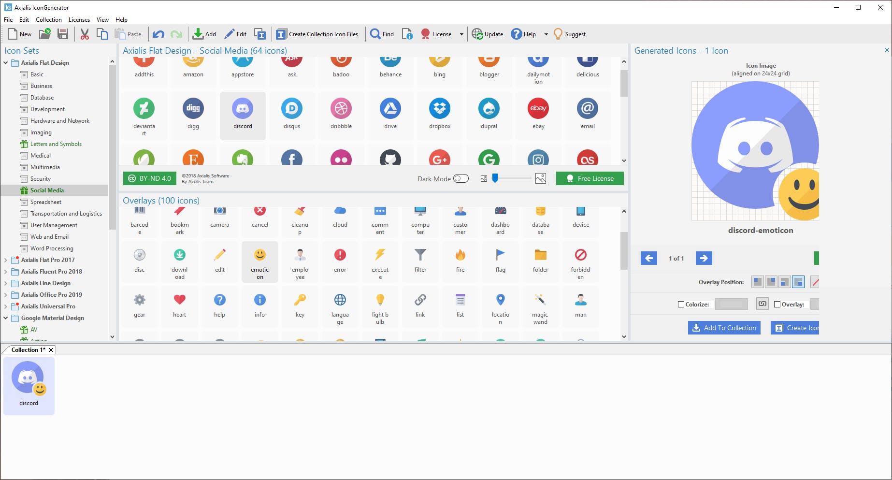Screen dimensions: 892x480
Task: Click Create Collection Icon Files
Action: pos(317,34)
